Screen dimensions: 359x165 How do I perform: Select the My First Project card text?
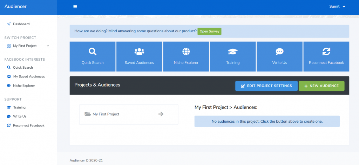click(x=106, y=114)
